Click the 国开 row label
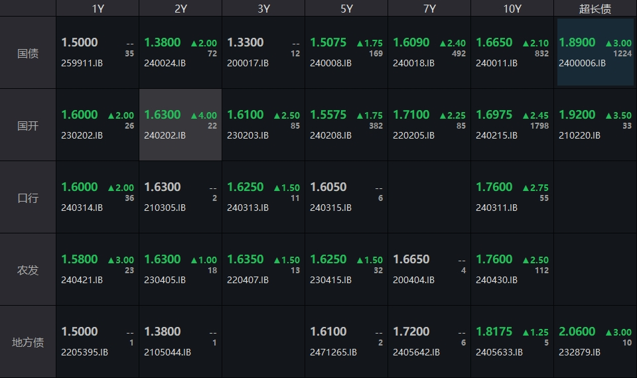Viewport: 637px width, 378px height. pyautogui.click(x=28, y=125)
